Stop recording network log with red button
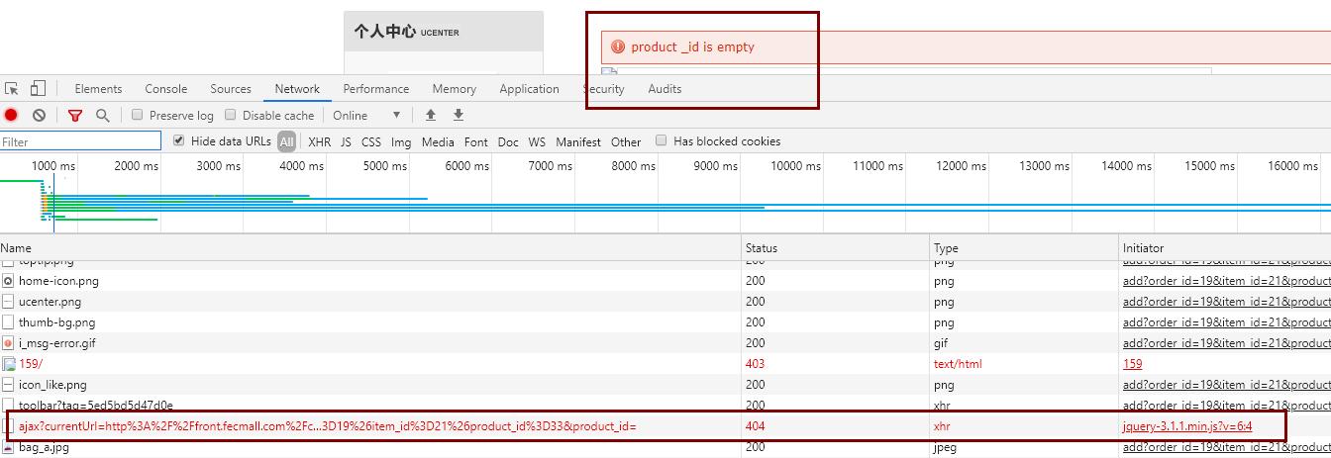The image size is (1331, 458). 12,115
